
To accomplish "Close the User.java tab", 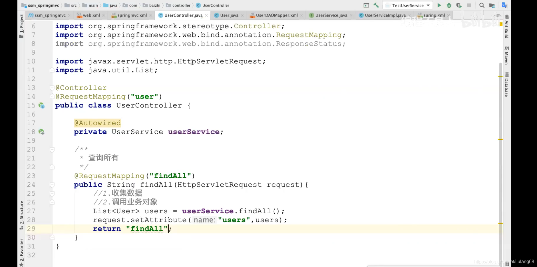I will tap(242, 15).
